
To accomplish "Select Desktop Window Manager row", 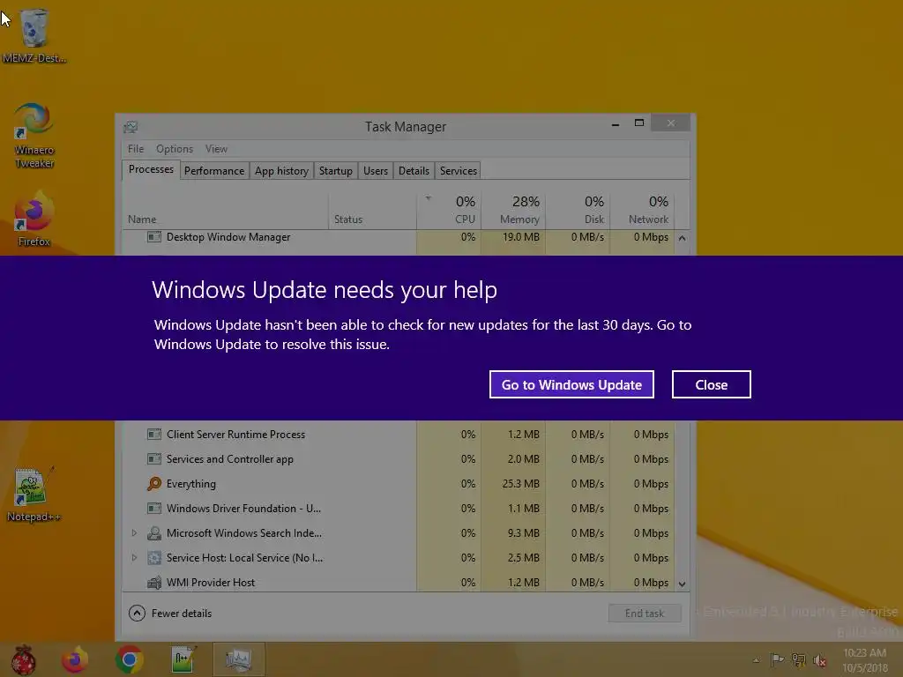I will (399, 237).
